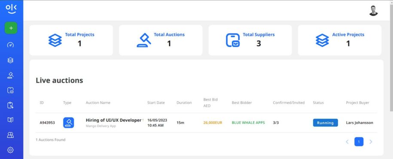Click the Type column header

[67, 103]
